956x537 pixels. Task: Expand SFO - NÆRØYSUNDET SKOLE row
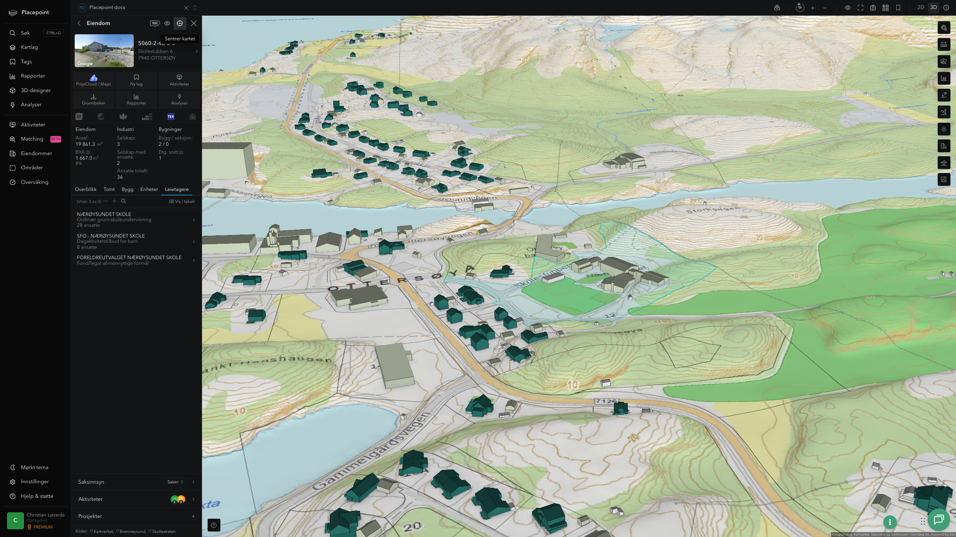point(136,241)
